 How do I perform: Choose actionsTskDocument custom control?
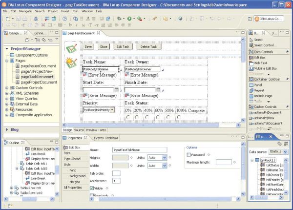[266, 123]
